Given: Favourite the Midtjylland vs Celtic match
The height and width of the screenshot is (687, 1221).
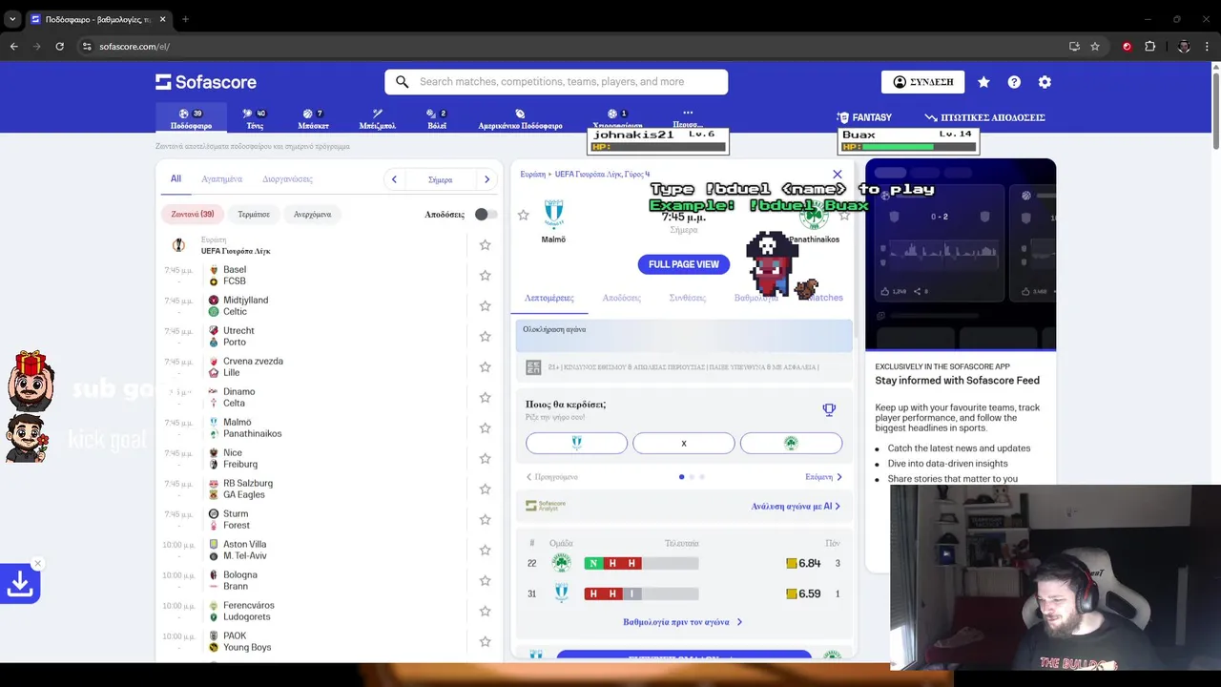Looking at the screenshot, I should tap(485, 306).
